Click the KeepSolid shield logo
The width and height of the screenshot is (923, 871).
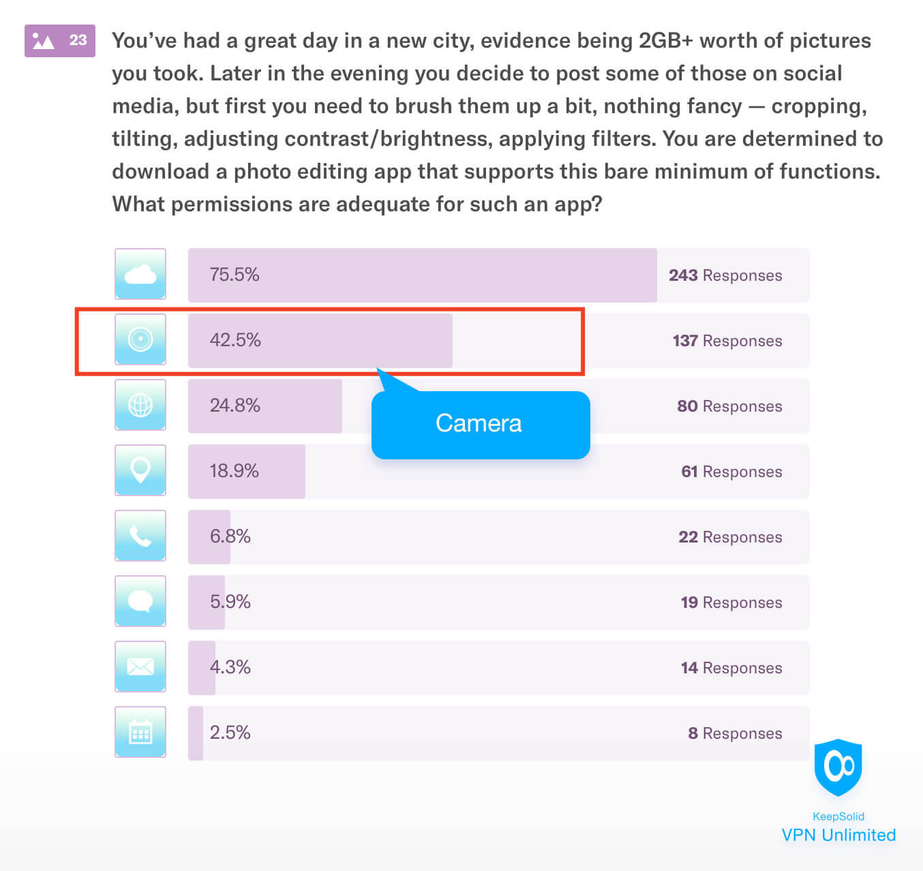[838, 767]
